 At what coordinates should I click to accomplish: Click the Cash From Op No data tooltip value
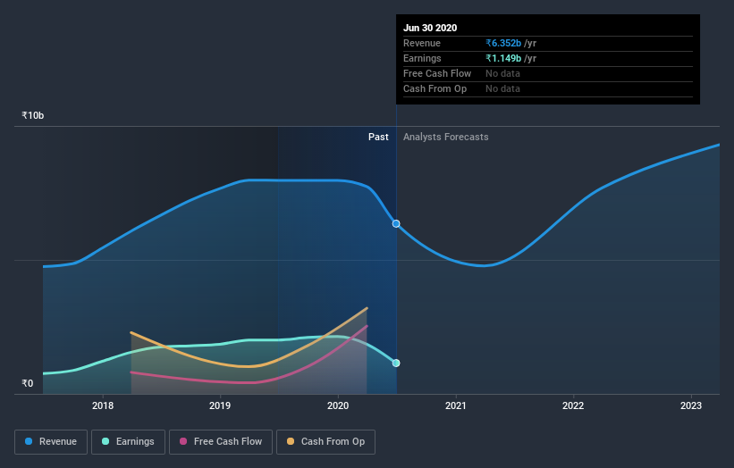502,88
